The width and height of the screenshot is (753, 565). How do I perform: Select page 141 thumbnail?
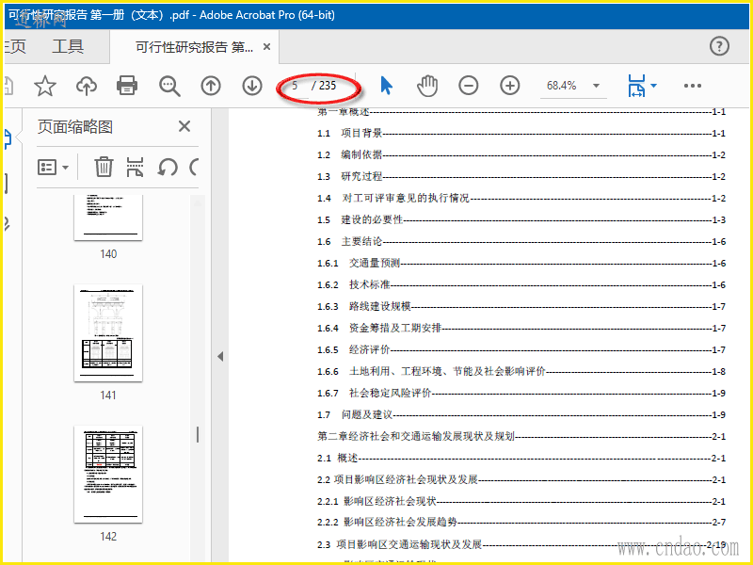click(x=108, y=333)
